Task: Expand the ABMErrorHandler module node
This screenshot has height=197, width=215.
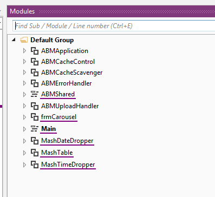Action: click(24, 83)
